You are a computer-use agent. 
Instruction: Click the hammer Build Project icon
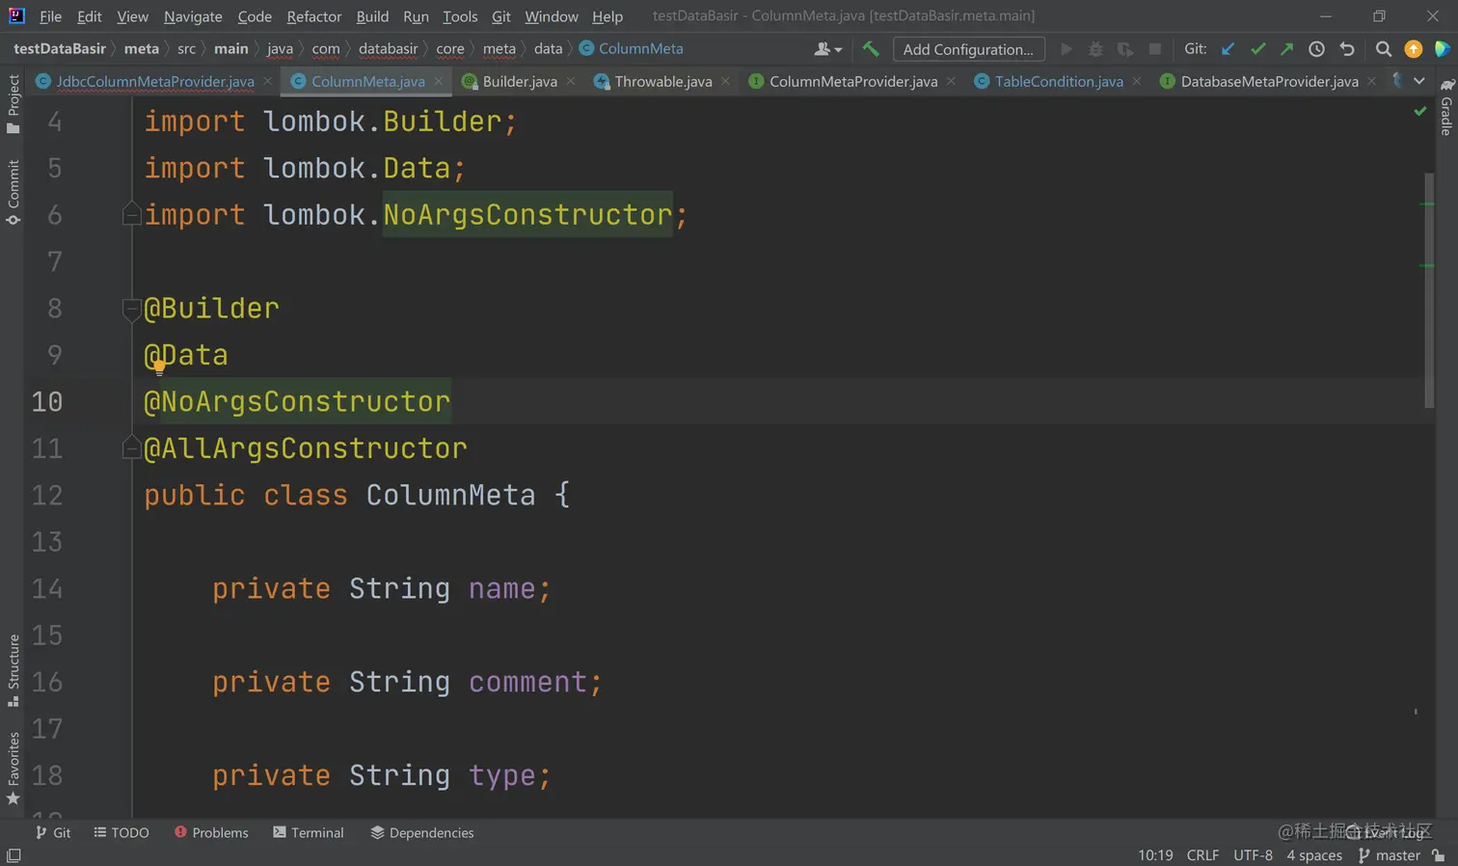(871, 49)
